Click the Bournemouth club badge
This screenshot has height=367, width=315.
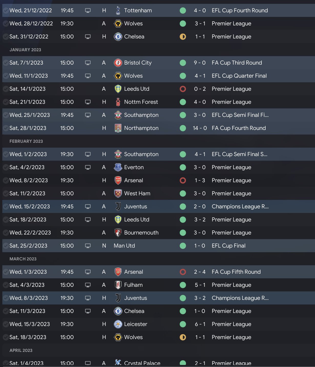118,233
